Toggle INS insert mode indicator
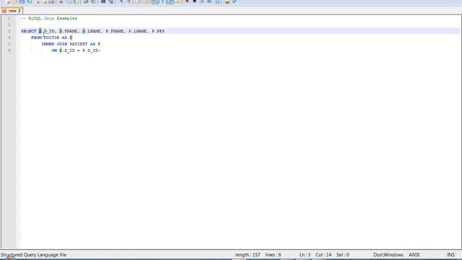 [450, 255]
